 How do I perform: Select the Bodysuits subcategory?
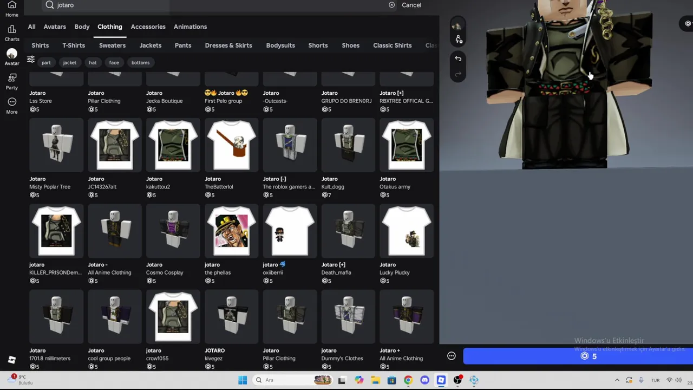(x=280, y=45)
